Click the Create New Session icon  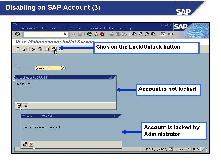[x=163, y=34]
